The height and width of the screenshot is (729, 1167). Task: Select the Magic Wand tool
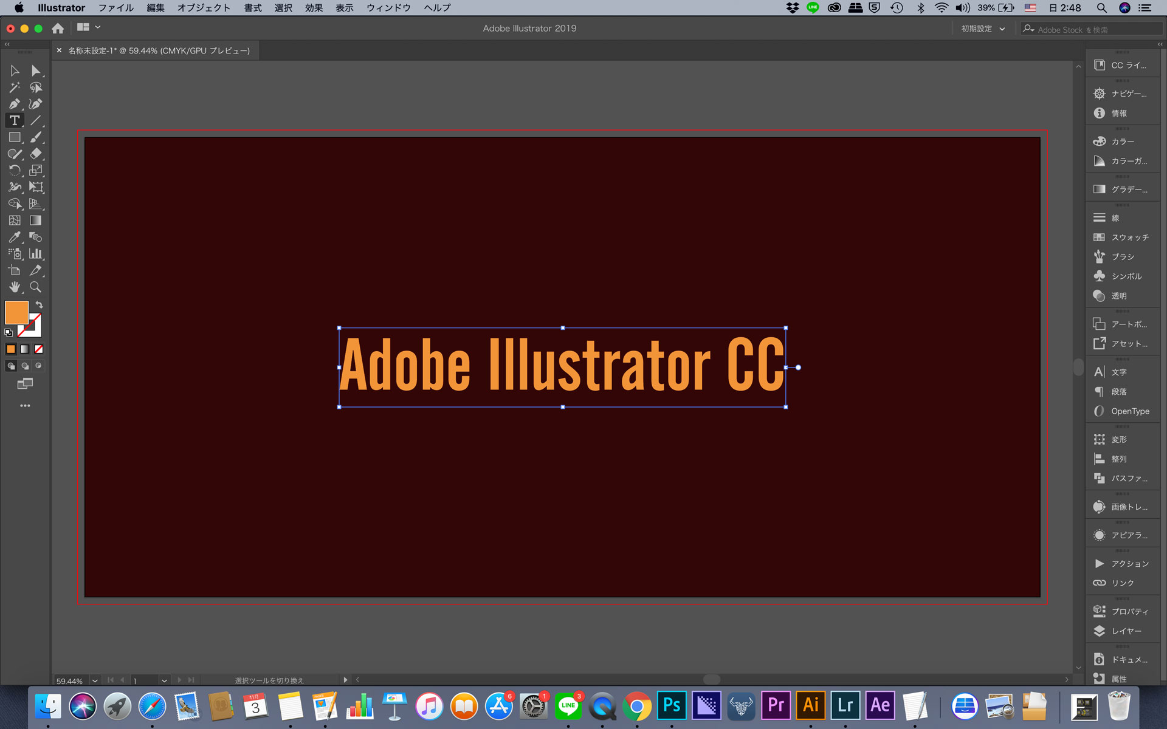click(15, 87)
